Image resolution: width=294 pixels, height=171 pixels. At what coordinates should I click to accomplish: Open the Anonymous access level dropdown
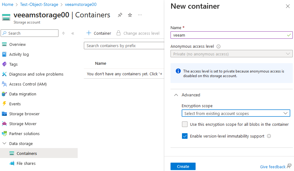point(231,54)
